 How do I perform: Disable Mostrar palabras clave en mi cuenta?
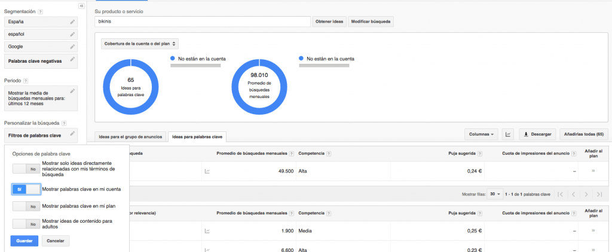(x=26, y=189)
